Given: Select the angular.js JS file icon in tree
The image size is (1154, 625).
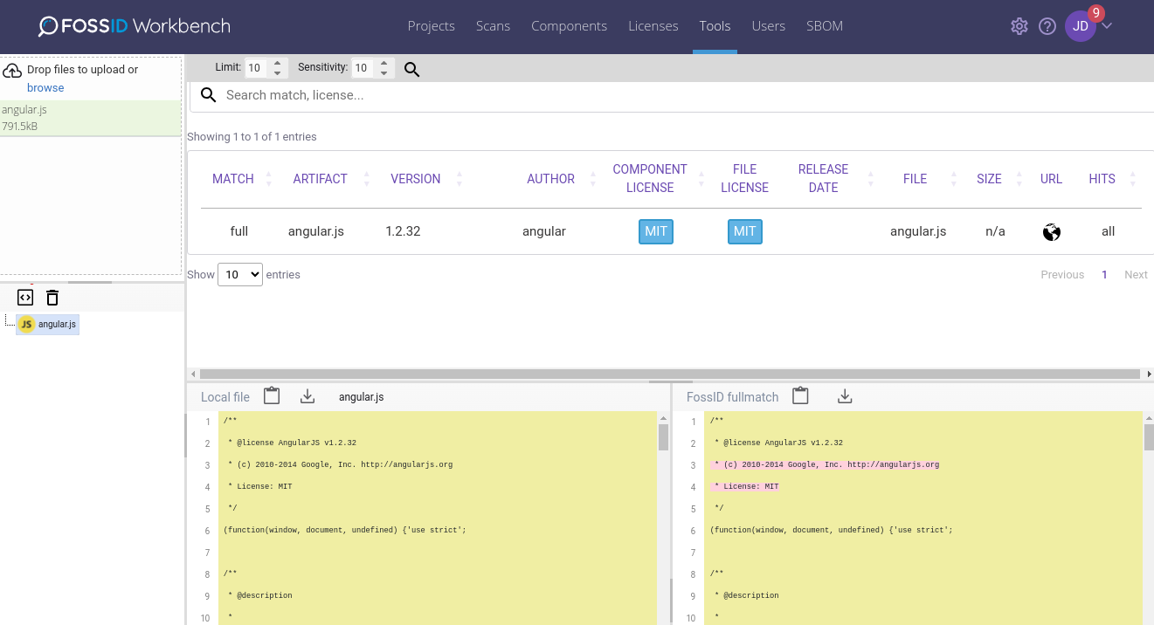Looking at the screenshot, I should [26, 325].
